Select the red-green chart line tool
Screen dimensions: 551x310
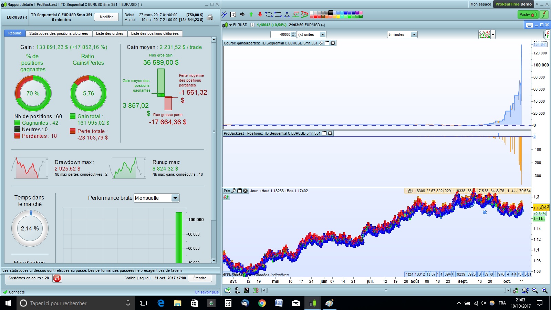coord(296,14)
